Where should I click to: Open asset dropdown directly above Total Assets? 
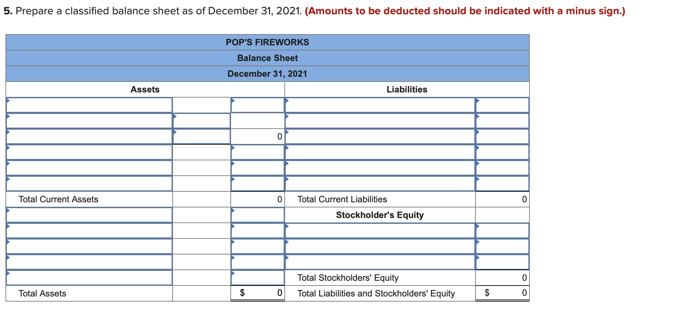tap(89, 278)
